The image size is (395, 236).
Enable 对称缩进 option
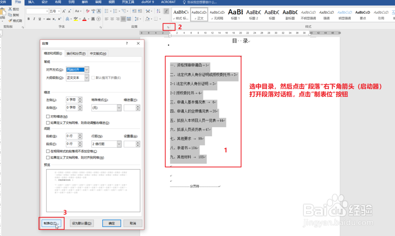click(47, 116)
